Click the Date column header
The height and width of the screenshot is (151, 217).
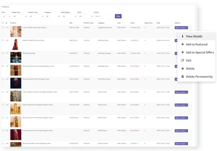158,23
